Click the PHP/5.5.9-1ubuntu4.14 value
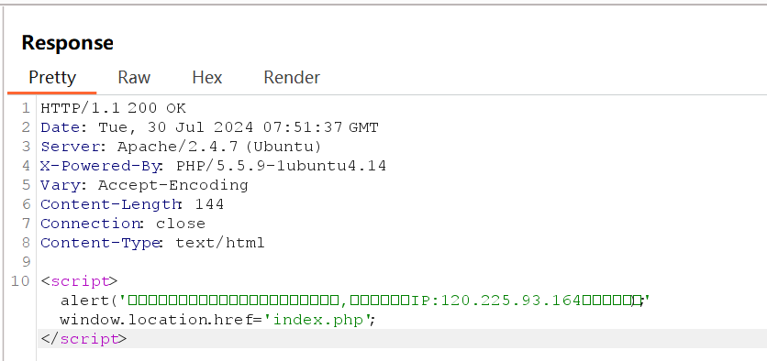Viewport: 767px width, 361px height. pos(282,166)
